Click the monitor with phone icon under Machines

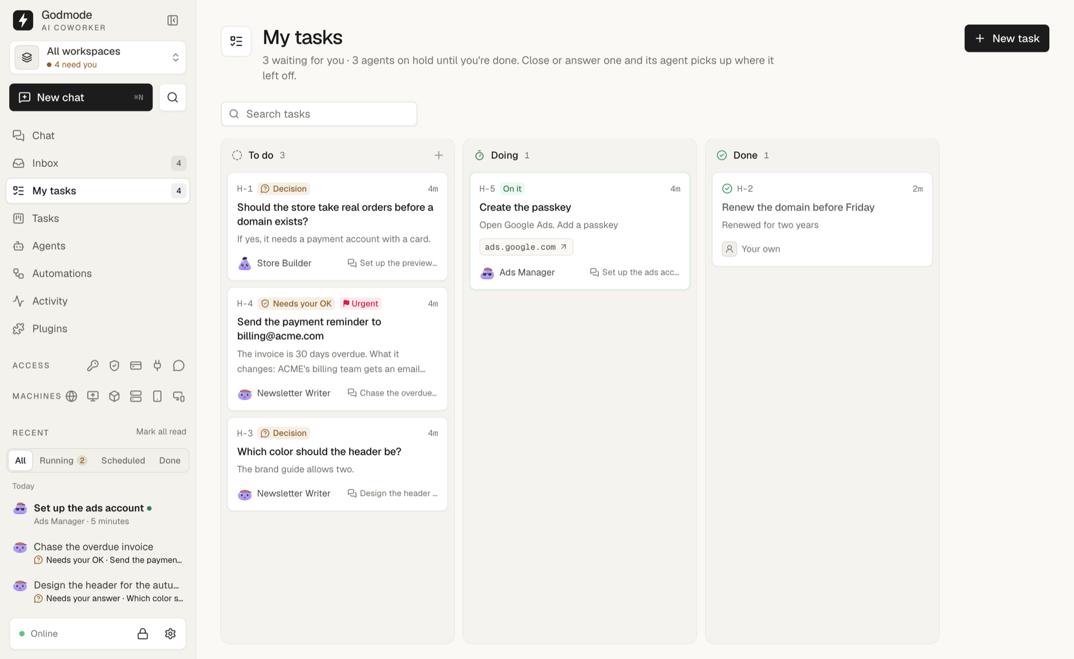coord(179,396)
